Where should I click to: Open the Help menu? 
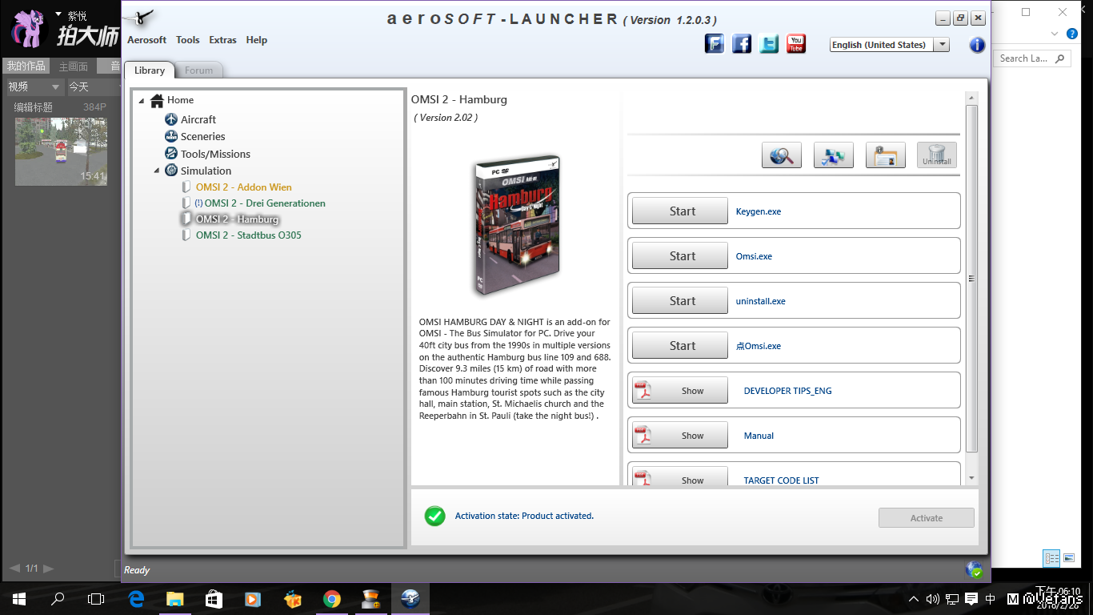pyautogui.click(x=257, y=40)
